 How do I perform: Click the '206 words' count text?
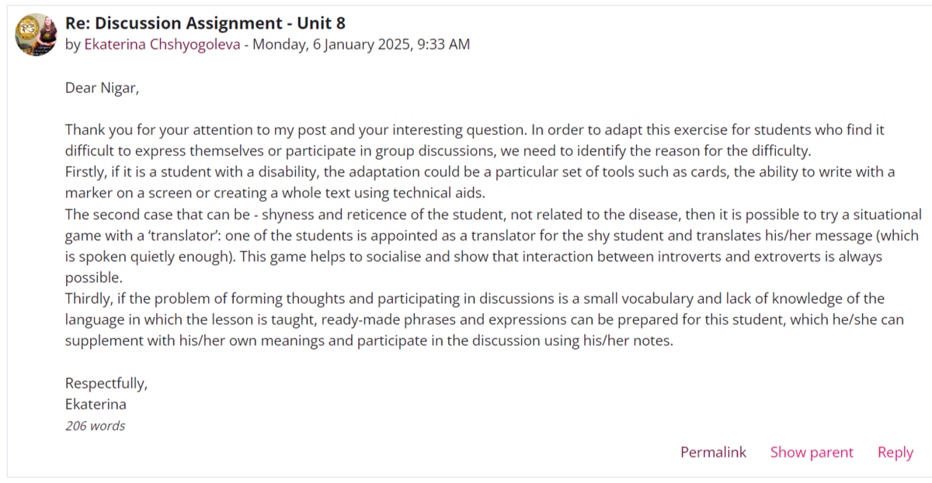pos(95,426)
